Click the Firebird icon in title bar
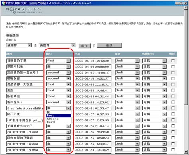The height and width of the screenshot is (155, 189). pyautogui.click(x=3, y=3)
